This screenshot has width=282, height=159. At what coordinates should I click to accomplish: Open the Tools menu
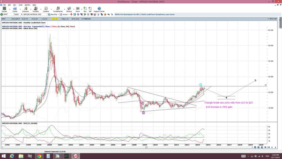20,5
